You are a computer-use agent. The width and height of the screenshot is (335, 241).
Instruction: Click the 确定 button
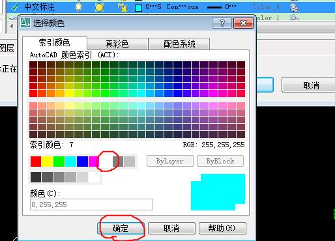pyautogui.click(x=121, y=228)
